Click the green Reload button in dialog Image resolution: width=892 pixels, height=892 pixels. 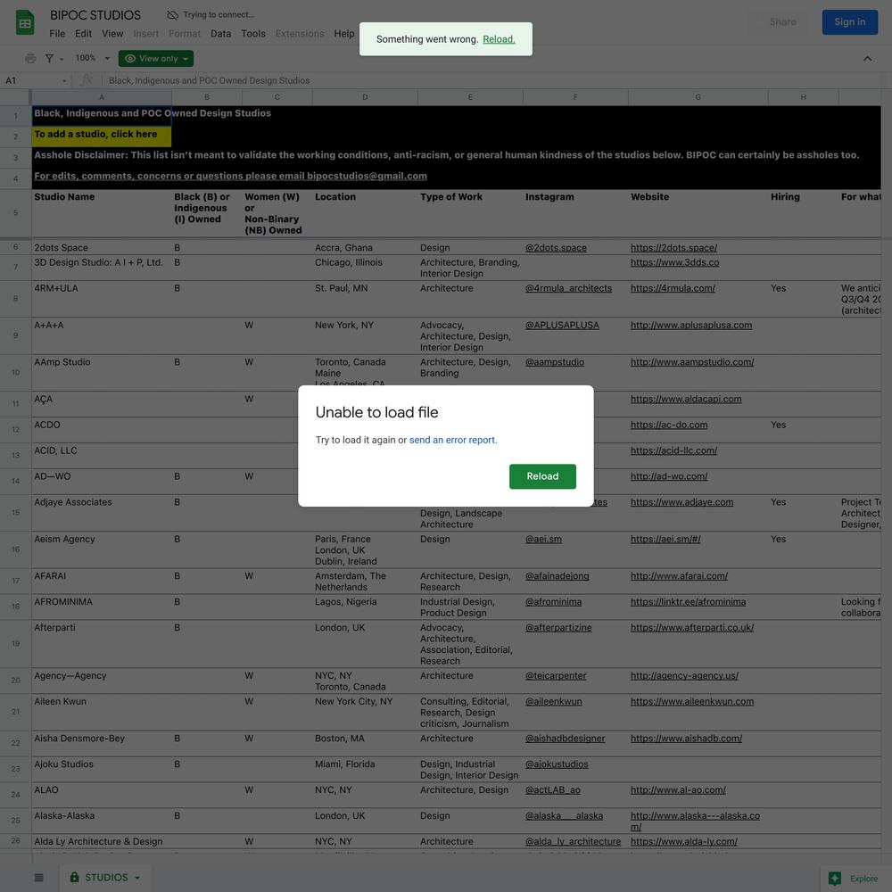[542, 476]
